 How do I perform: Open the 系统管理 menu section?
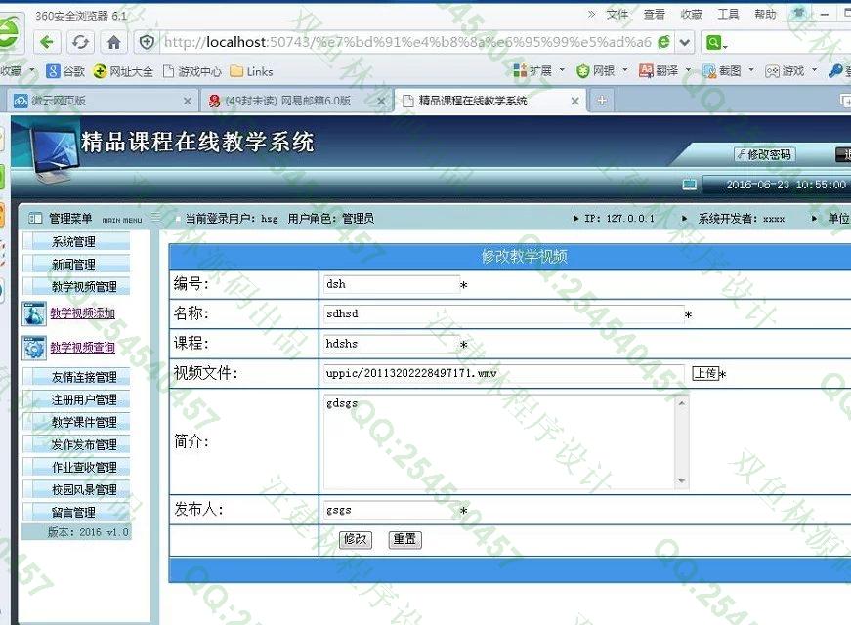pos(76,241)
